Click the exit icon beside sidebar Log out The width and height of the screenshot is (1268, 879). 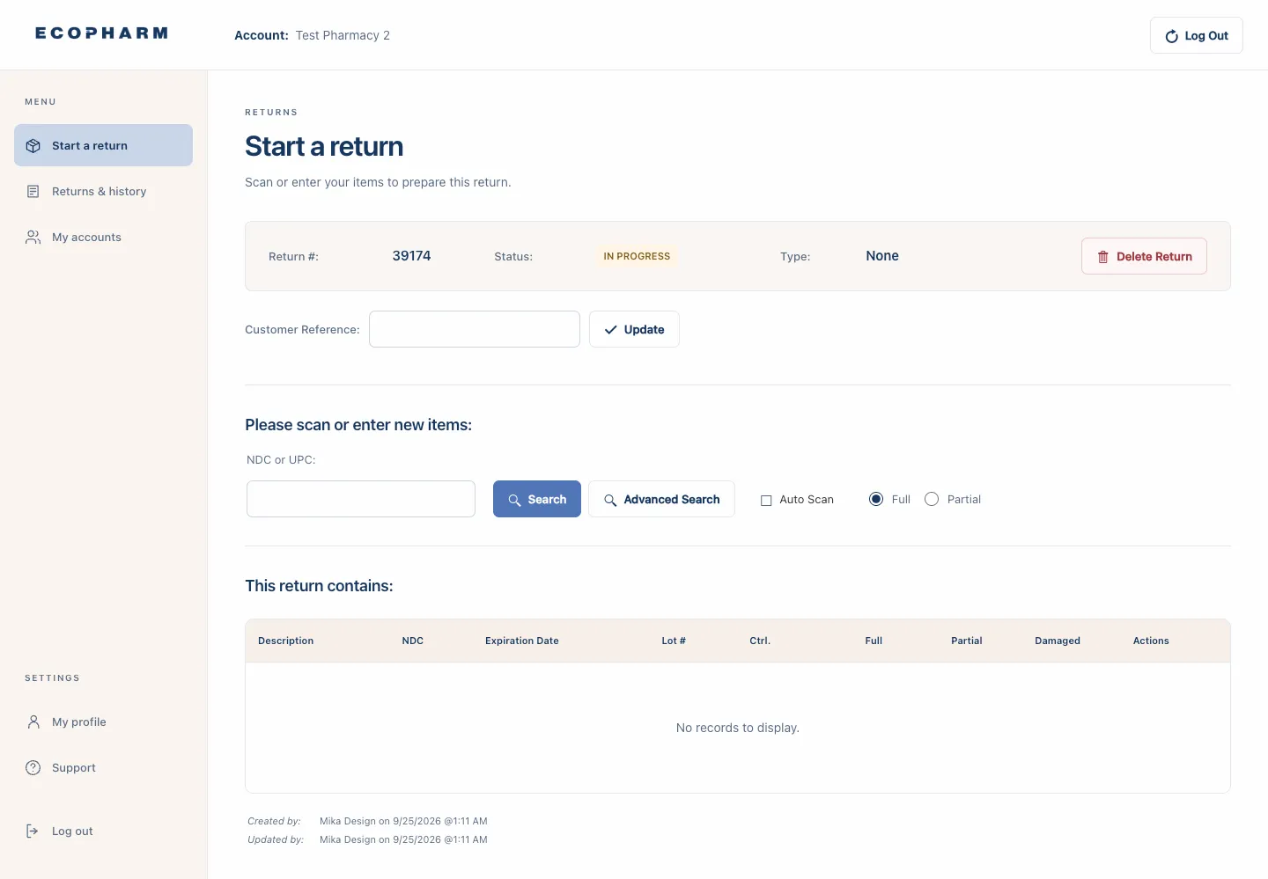click(33, 831)
